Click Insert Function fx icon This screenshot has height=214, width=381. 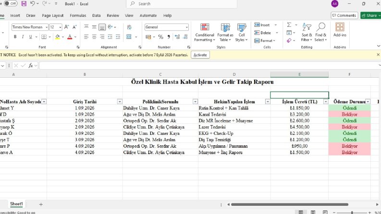(x=30, y=65)
